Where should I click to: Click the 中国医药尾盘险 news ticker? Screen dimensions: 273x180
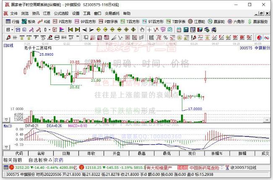(204, 168)
